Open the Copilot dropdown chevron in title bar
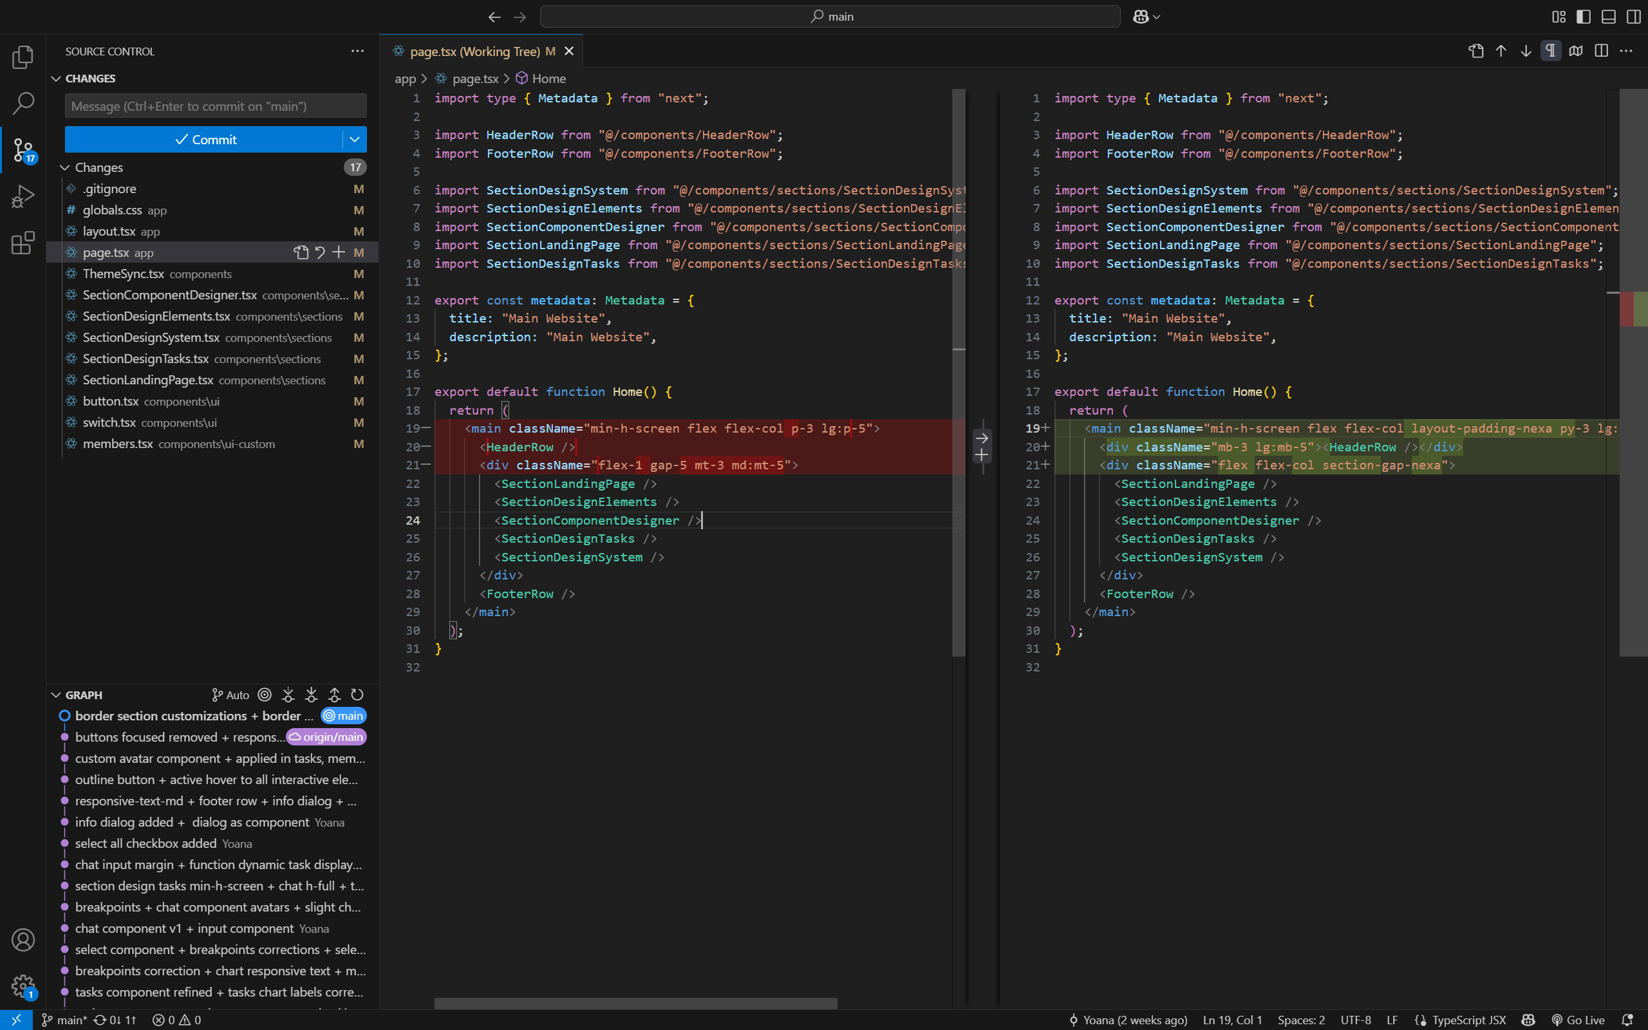This screenshot has width=1648, height=1030. pyautogui.click(x=1156, y=16)
